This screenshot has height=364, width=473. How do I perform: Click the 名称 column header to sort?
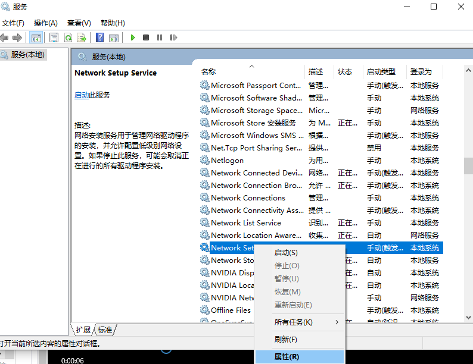pos(209,72)
